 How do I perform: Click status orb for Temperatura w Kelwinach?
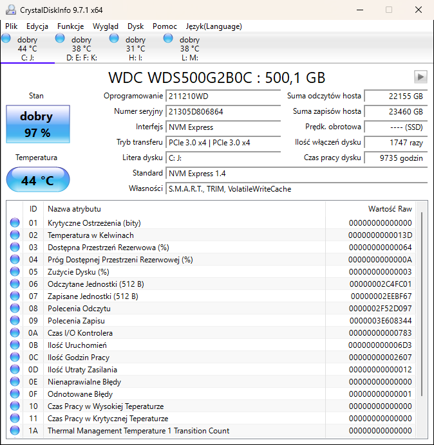click(15, 235)
